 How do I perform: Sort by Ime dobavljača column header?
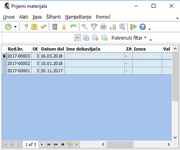[95, 49]
